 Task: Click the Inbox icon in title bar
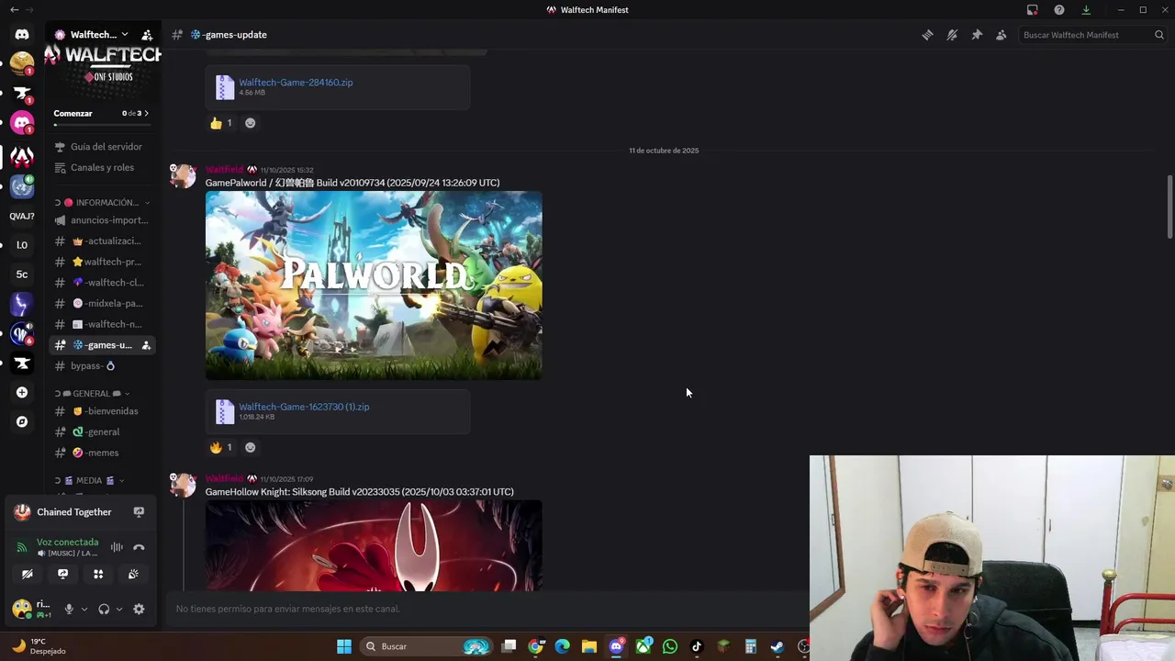point(1033,10)
